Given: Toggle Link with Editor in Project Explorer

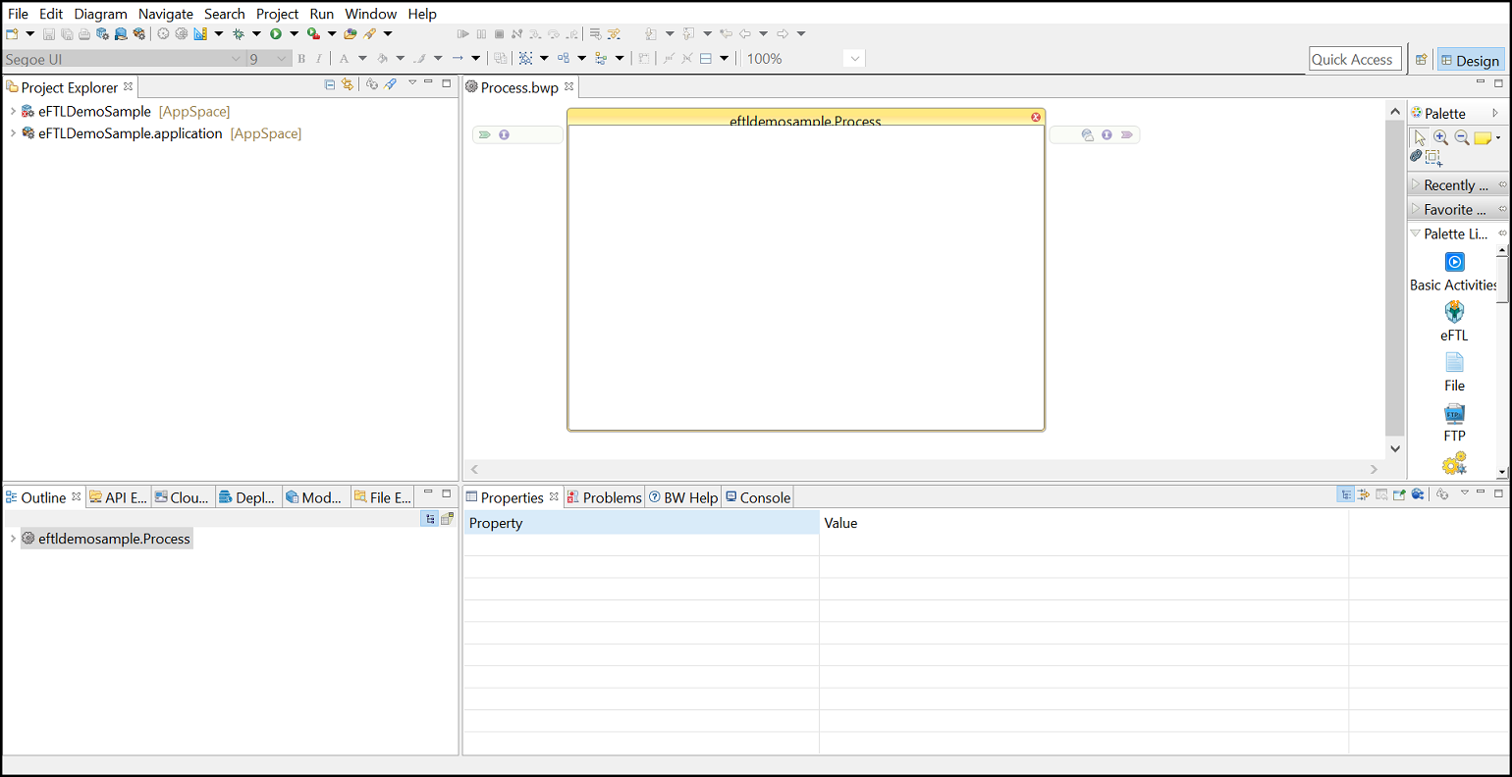Looking at the screenshot, I should pyautogui.click(x=348, y=85).
